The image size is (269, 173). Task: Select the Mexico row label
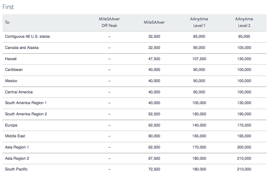tap(11, 81)
